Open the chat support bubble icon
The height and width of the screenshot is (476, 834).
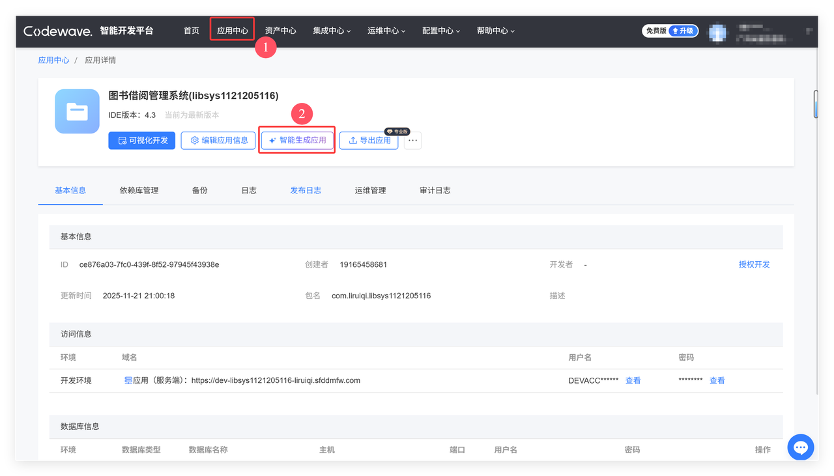[801, 447]
